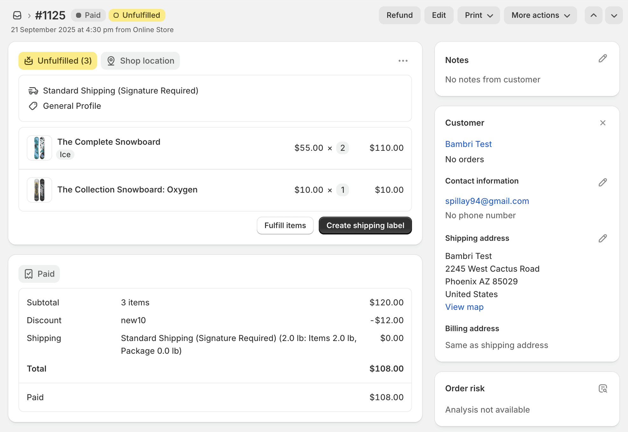Click Analysis not available text

pyautogui.click(x=487, y=410)
